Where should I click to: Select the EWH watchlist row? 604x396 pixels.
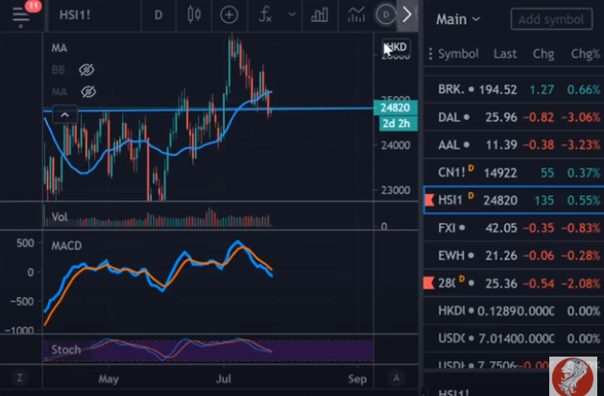point(514,256)
